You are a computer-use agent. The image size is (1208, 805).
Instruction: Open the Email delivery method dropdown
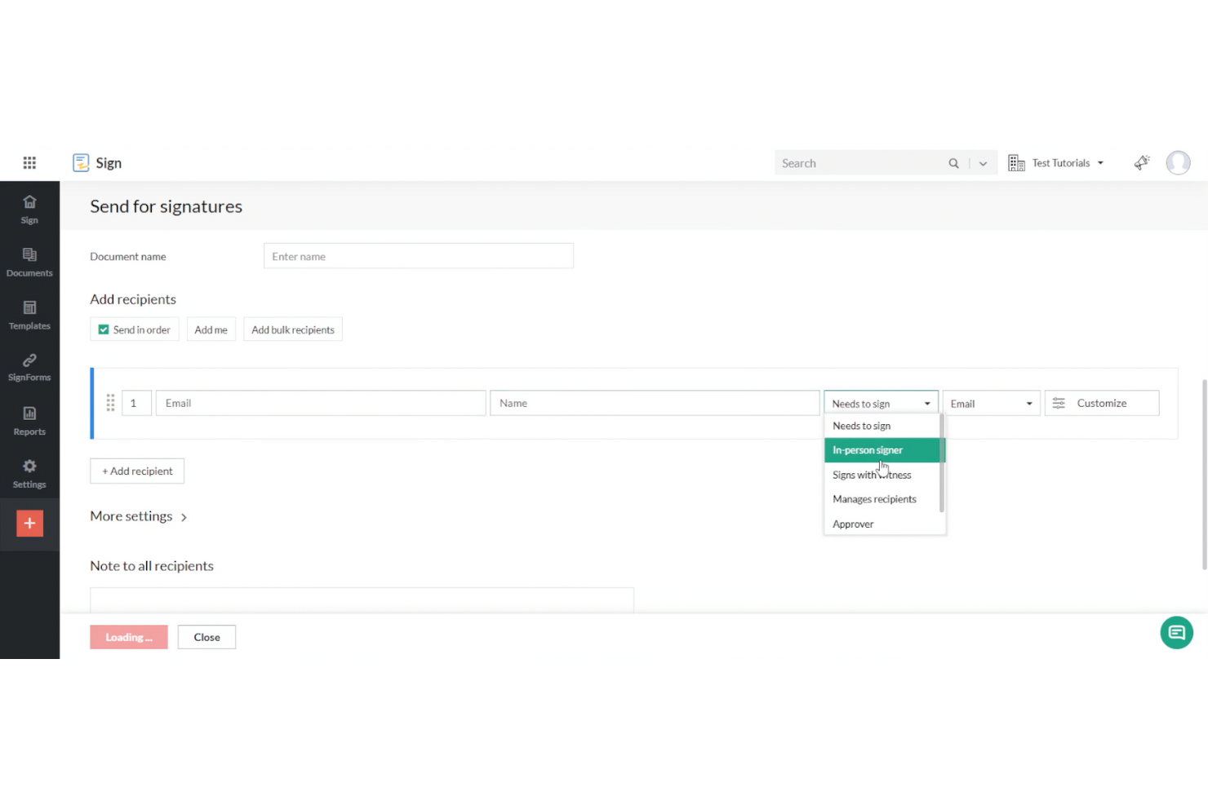pos(990,402)
